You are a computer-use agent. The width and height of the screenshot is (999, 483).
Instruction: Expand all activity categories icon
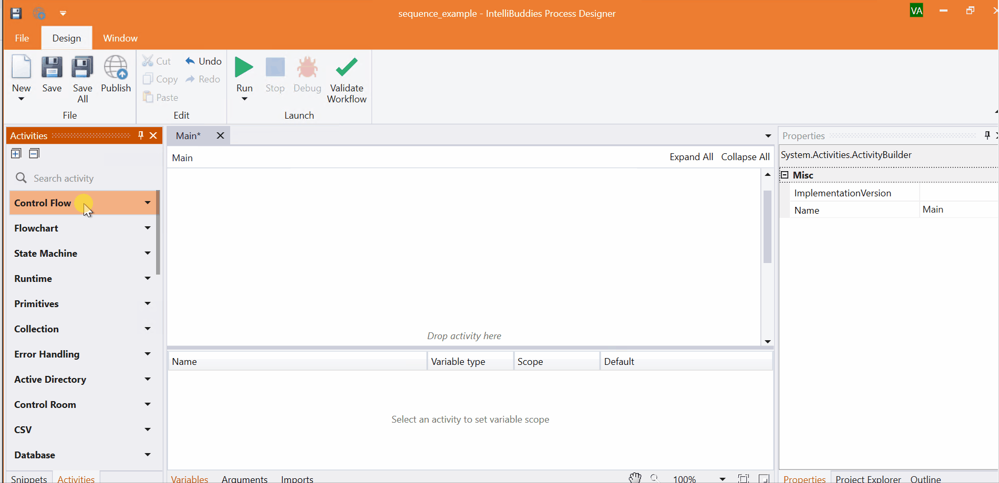point(16,153)
